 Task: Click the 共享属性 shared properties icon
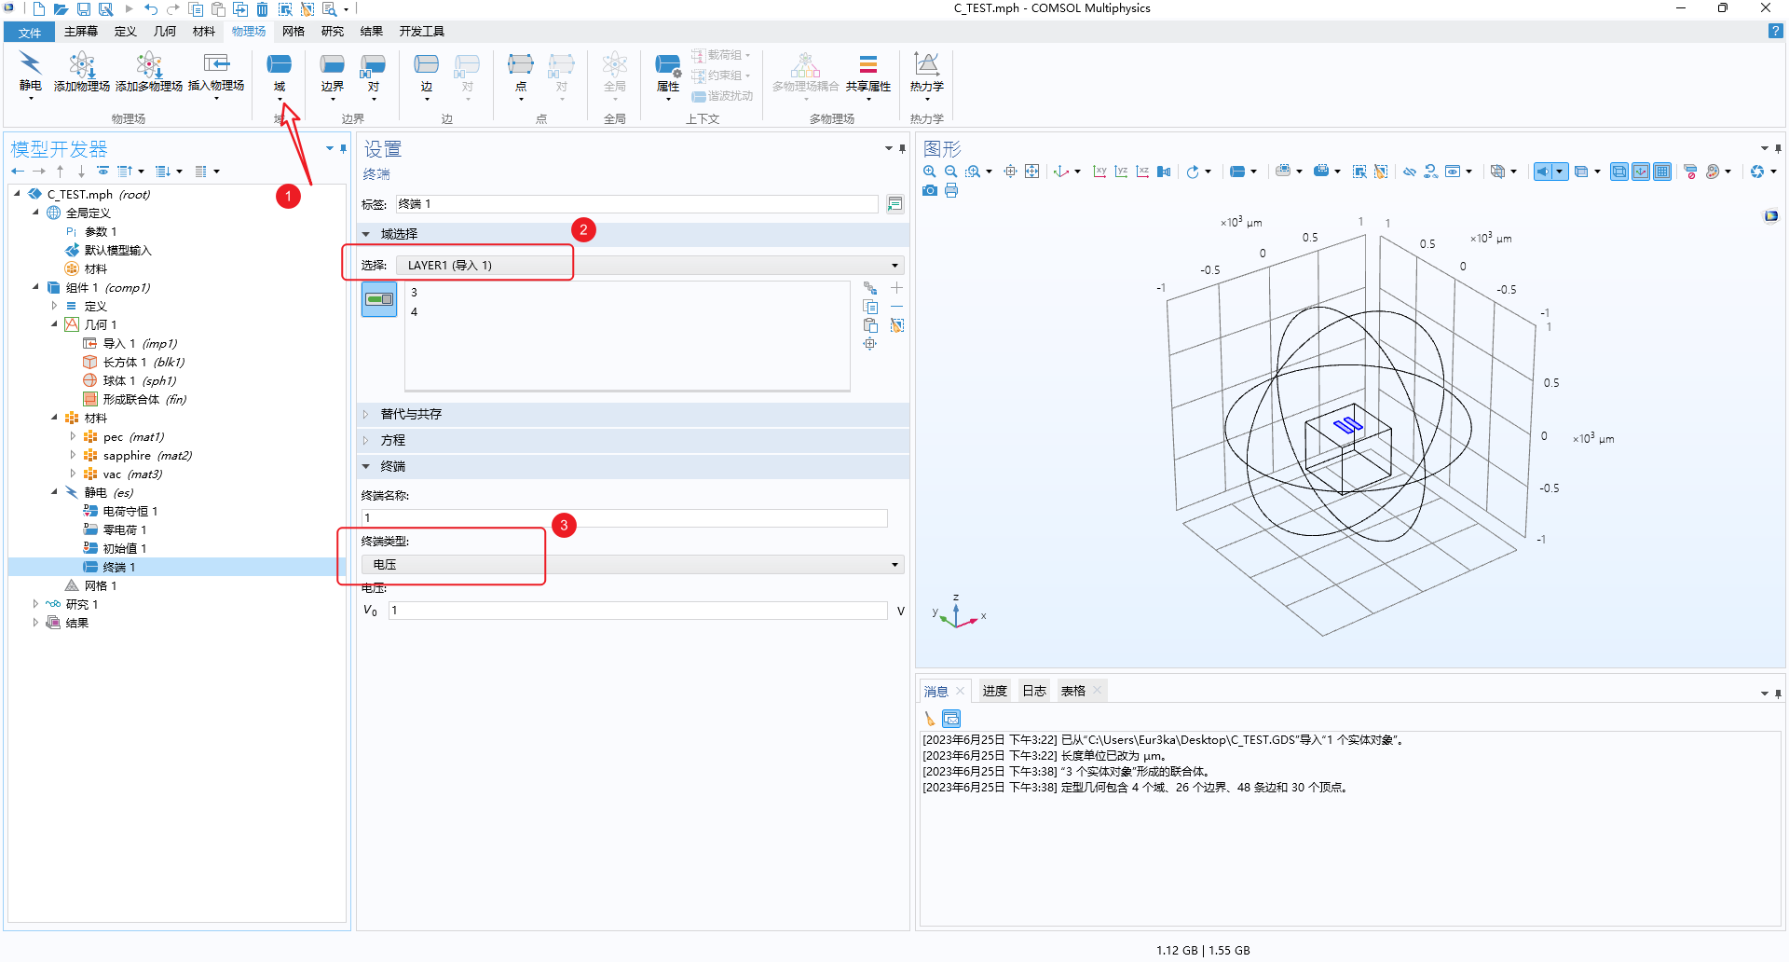pyautogui.click(x=868, y=64)
